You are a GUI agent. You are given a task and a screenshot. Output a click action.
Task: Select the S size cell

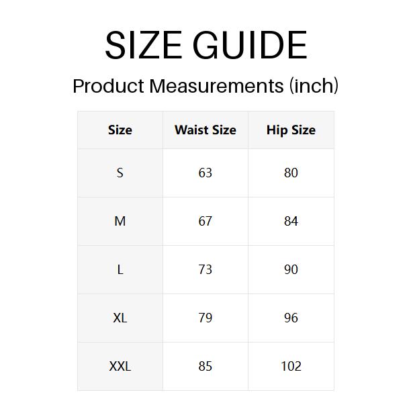coord(120,173)
